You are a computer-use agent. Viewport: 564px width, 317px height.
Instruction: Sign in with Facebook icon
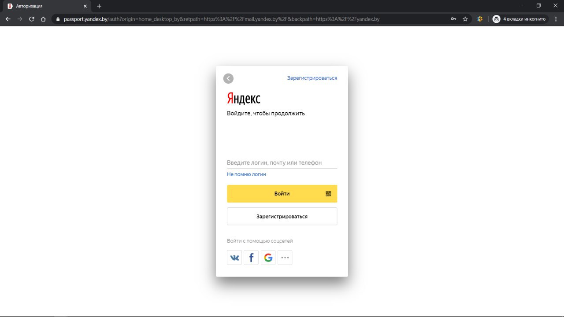coord(251,258)
